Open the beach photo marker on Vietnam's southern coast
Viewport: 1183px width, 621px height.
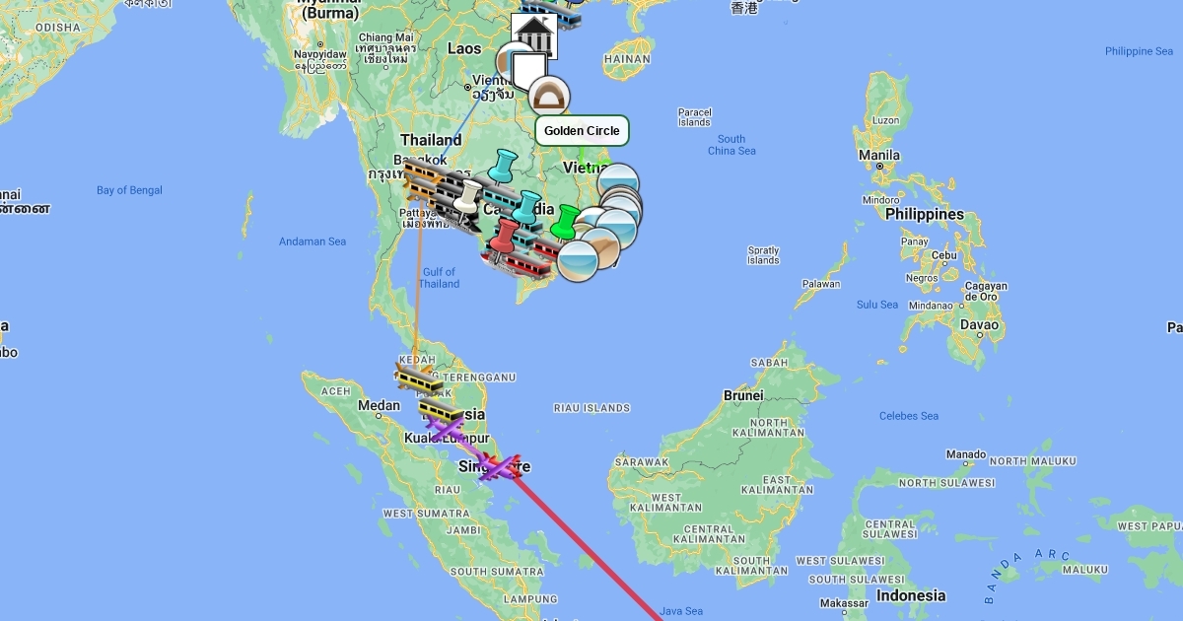coord(578,260)
